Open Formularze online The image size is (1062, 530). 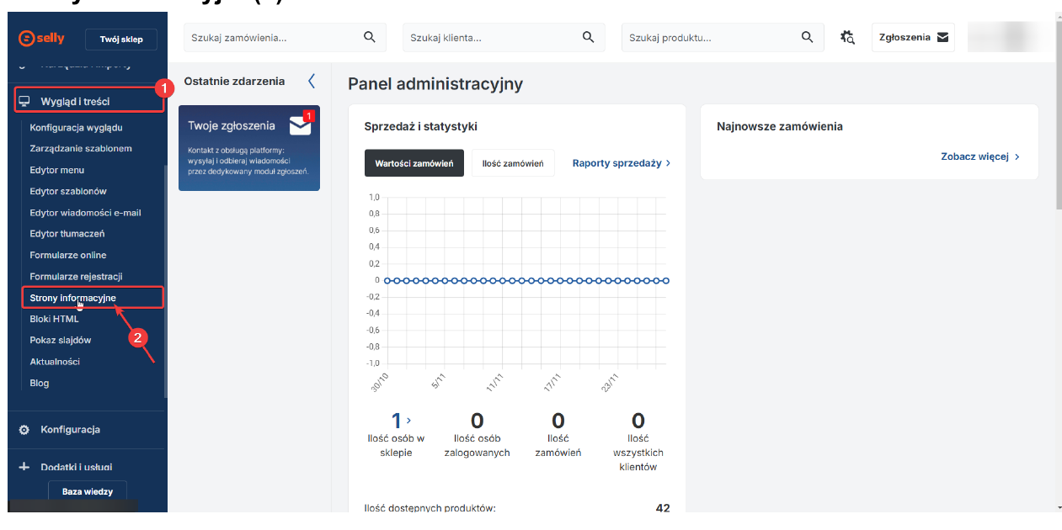coord(68,255)
